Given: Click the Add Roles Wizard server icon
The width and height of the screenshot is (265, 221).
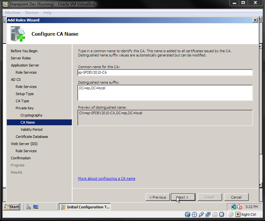Looking at the screenshot, I should tap(18, 34).
